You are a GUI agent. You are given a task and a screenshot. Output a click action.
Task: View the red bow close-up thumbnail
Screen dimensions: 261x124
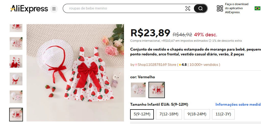(x=16, y=61)
